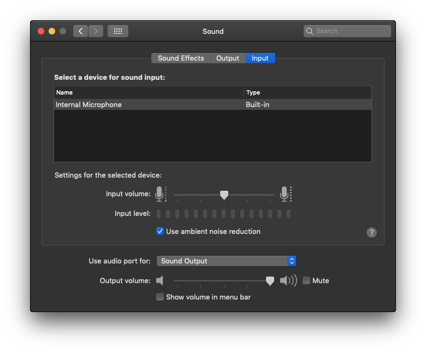Click the Name column header
Image resolution: width=426 pixels, height=352 pixels.
149,92
